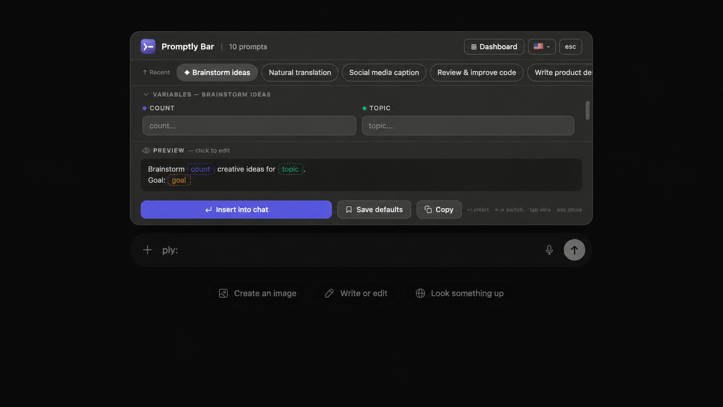Image resolution: width=723 pixels, height=407 pixels.
Task: Select the Recent sort label
Action: click(156, 72)
